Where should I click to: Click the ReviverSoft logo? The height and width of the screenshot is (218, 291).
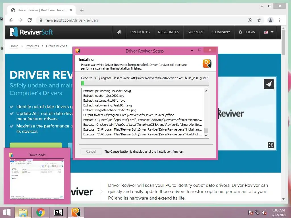(31, 32)
